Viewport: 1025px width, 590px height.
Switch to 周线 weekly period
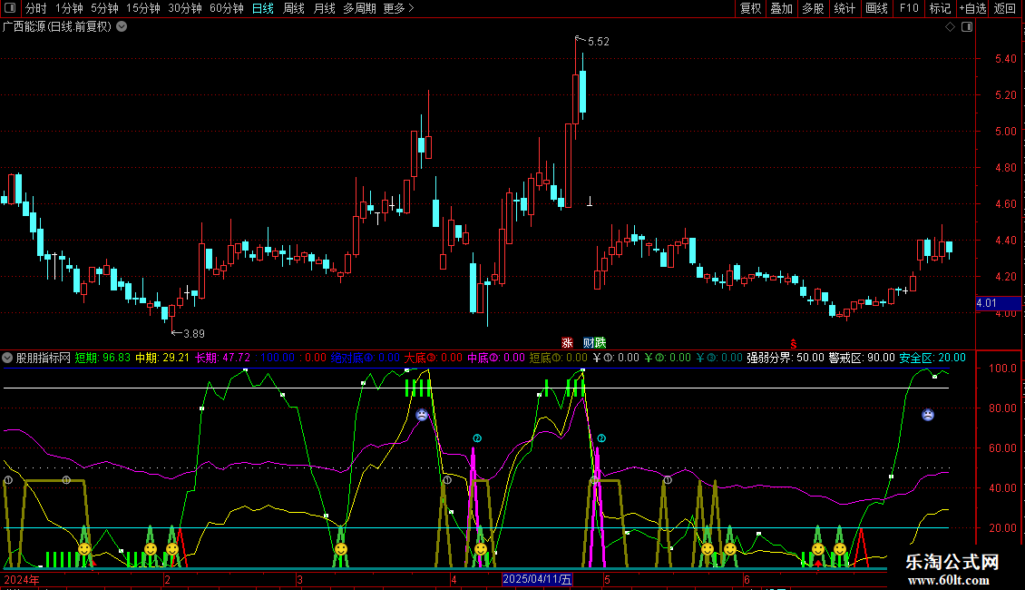294,9
